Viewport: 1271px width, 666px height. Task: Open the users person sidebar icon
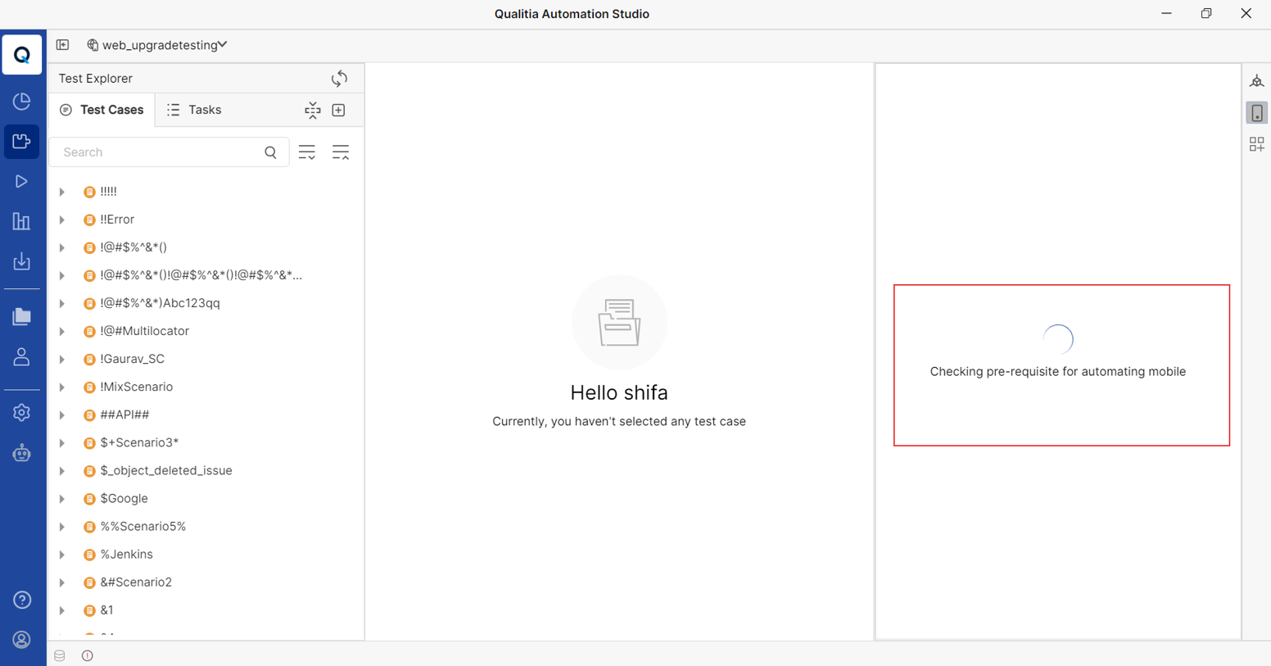pos(22,356)
